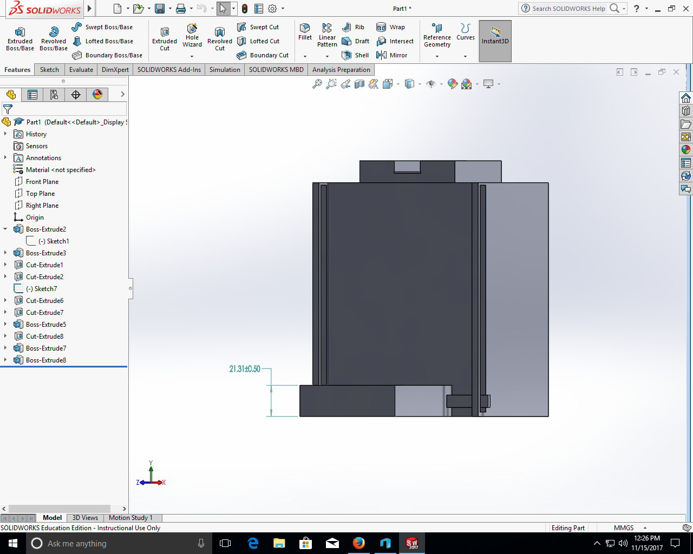Image resolution: width=693 pixels, height=554 pixels.
Task: Collapse the Boss-Extrude2 tree node
Action: click(x=5, y=229)
